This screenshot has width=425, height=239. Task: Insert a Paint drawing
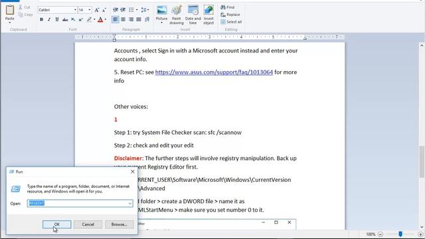coord(177,15)
